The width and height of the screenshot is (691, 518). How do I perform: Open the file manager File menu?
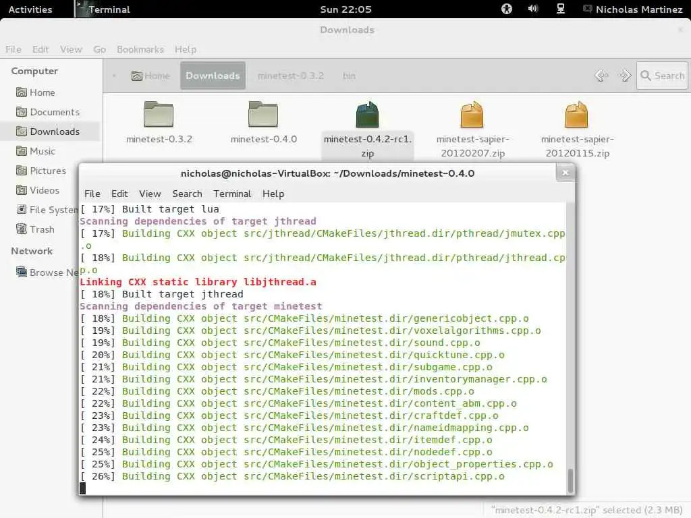pyautogui.click(x=13, y=49)
